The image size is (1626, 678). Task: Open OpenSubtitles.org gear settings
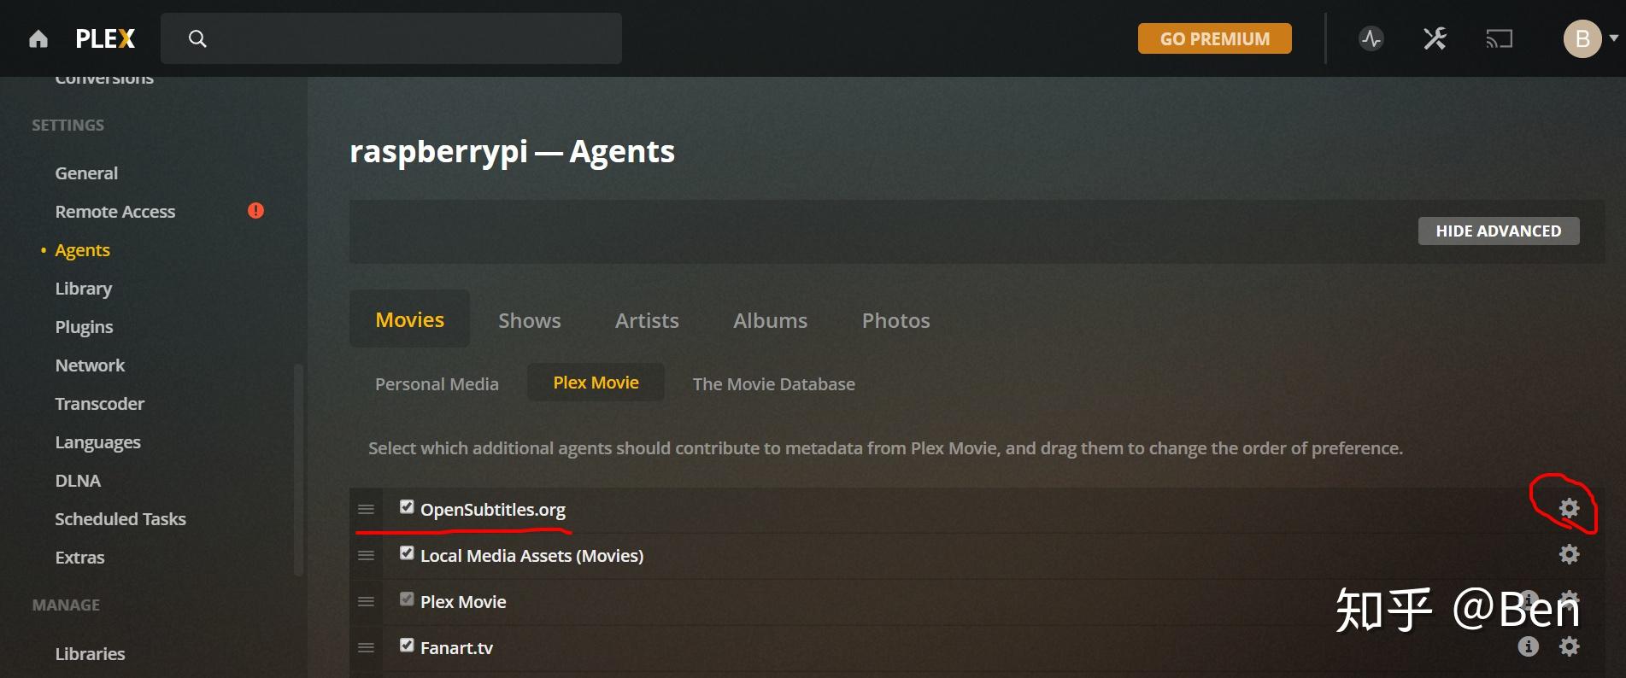(x=1569, y=509)
